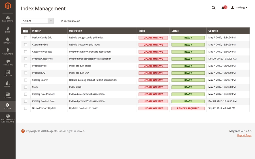Click the search magnifier icon
Viewport: 255px width, 159px height.
[214, 8]
